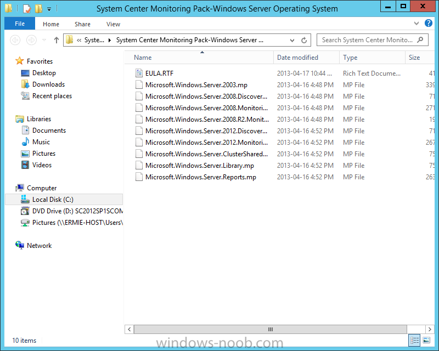Sort by the Name column header
This screenshot has width=439, height=351.
(x=199, y=58)
